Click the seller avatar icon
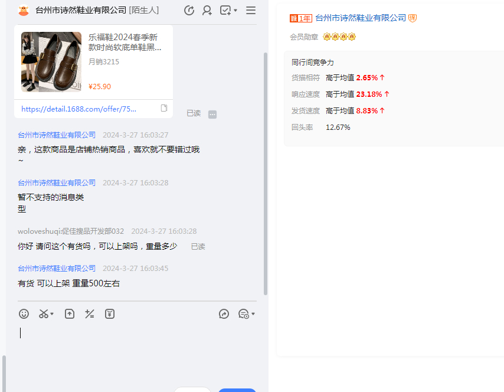This screenshot has width=504, height=392. [24, 11]
